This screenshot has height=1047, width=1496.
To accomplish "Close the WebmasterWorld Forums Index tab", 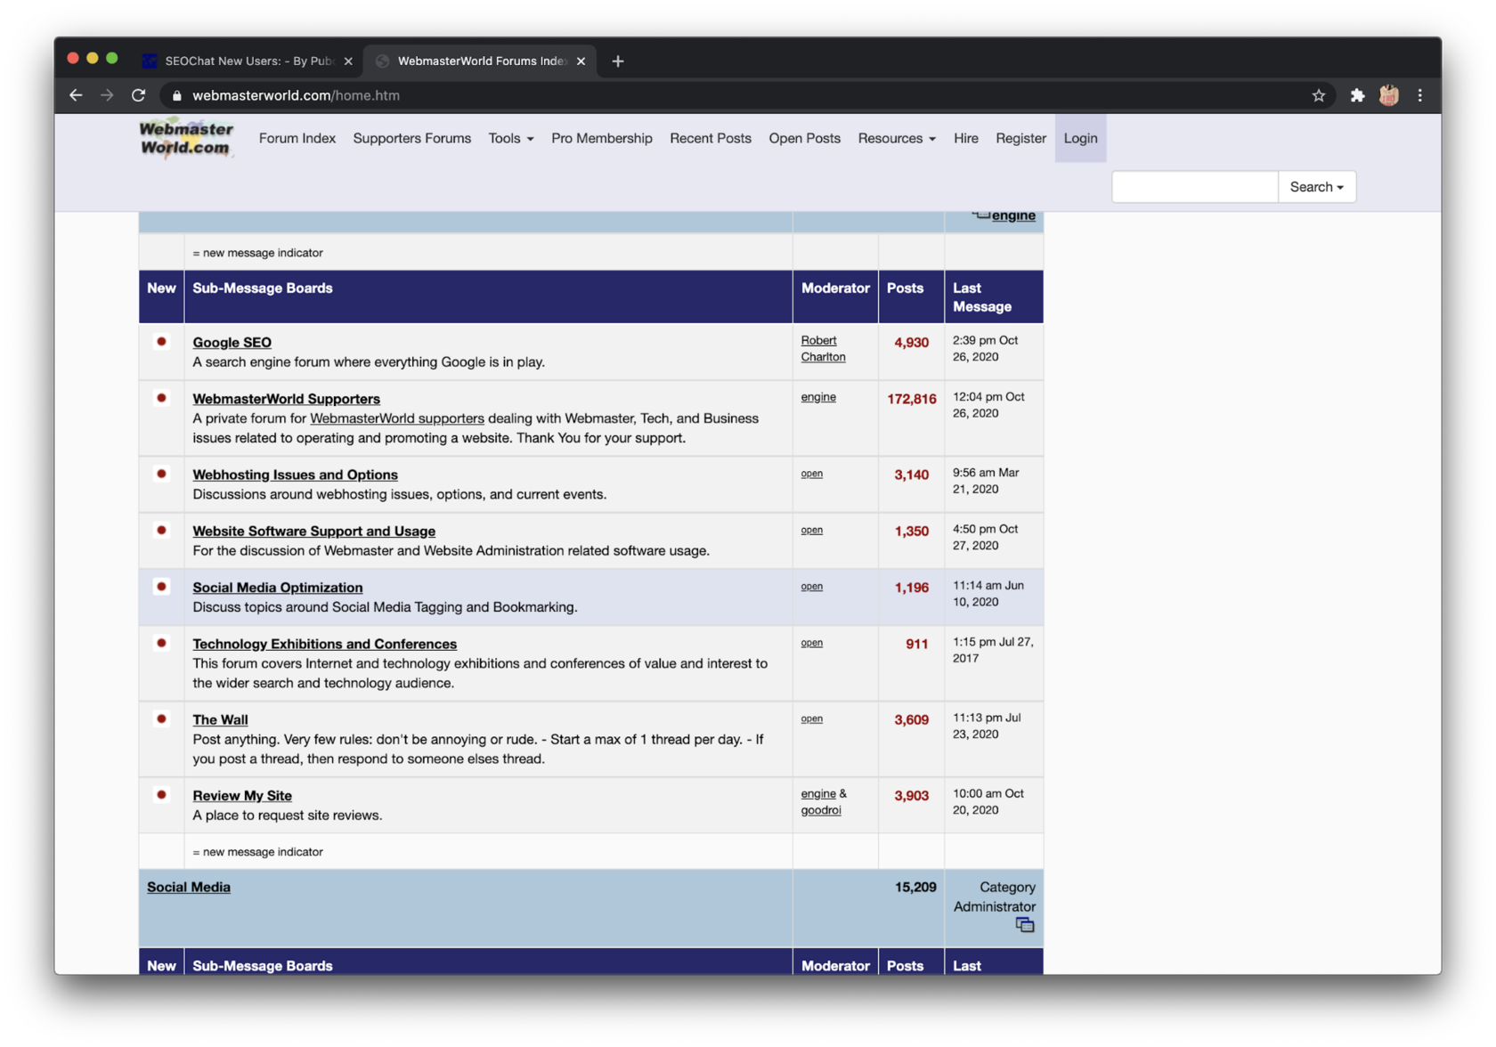I will pos(581,61).
